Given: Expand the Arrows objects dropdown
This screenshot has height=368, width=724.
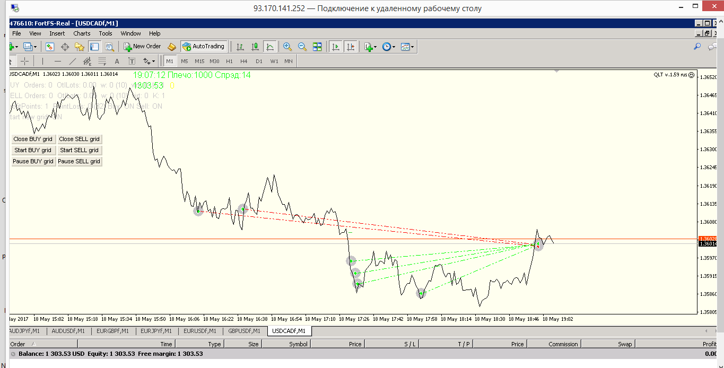Looking at the screenshot, I should click(153, 61).
